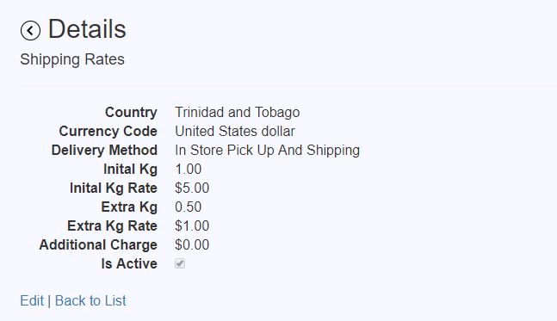The image size is (557, 321).
Task: Click the Is Active field label
Action: coord(129,263)
